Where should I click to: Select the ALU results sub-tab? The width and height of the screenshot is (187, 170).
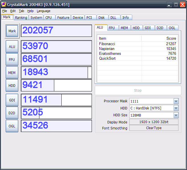pos(101,27)
